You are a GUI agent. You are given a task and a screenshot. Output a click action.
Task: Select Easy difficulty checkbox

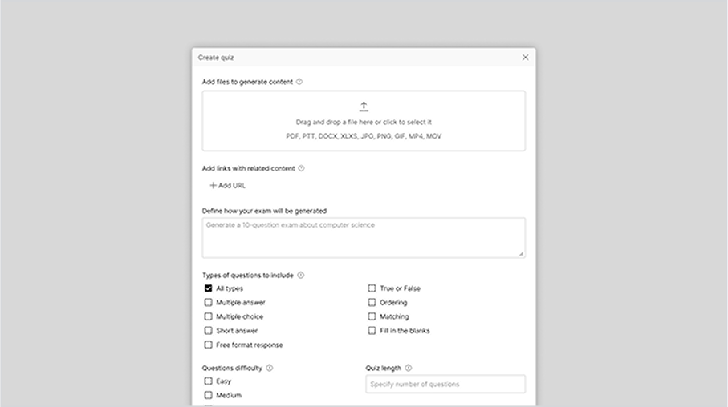(x=209, y=381)
